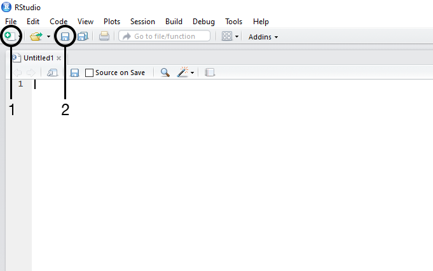433x271 pixels.
Task: Open the workspace panes layout dropdown
Action: (230, 36)
